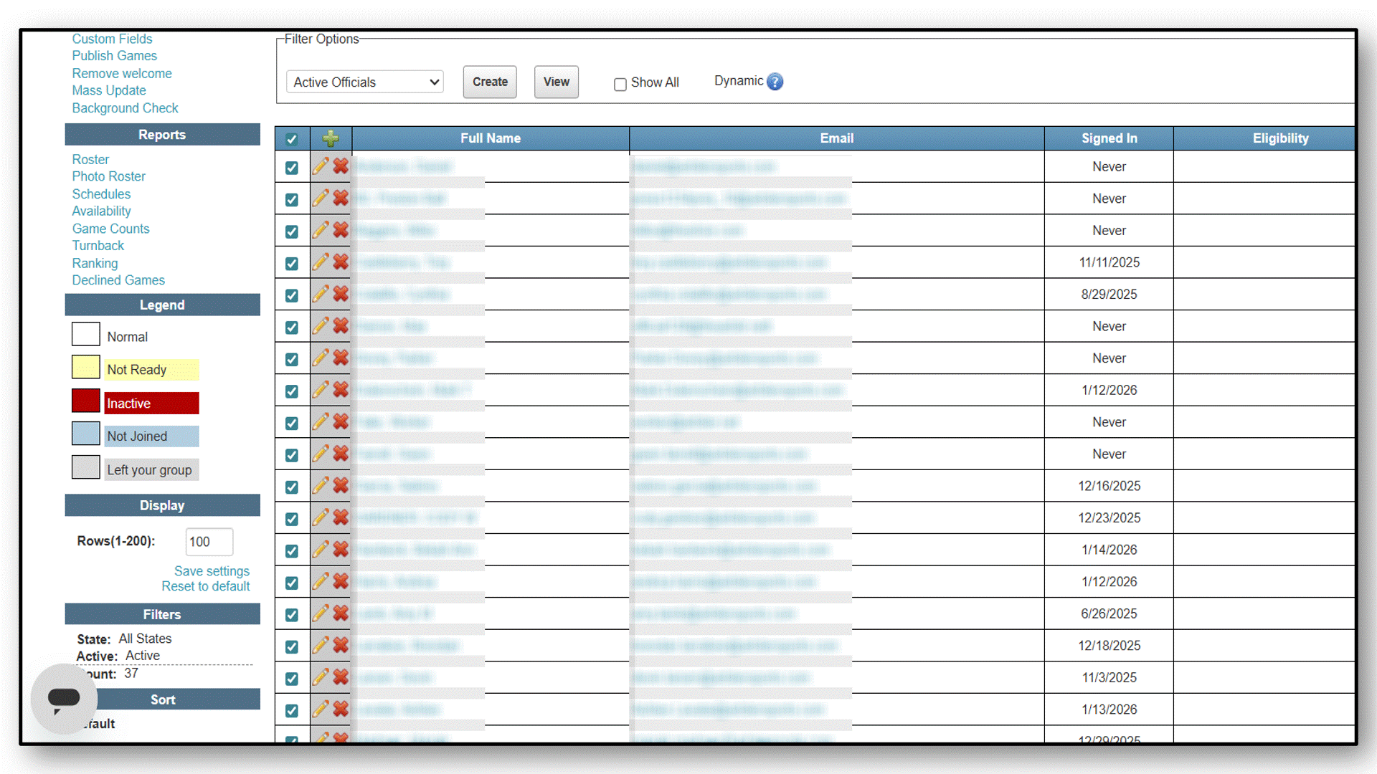
Task: Click the blue Not Joined legend swatch
Action: (85, 434)
